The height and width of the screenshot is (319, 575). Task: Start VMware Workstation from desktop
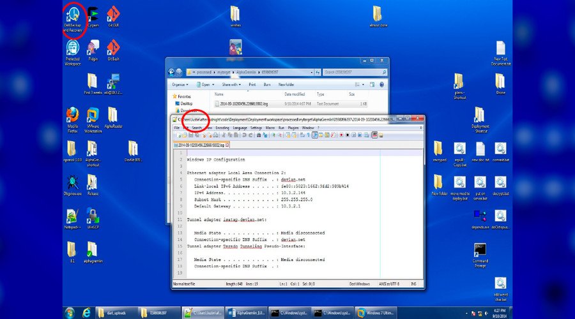pyautogui.click(x=93, y=116)
